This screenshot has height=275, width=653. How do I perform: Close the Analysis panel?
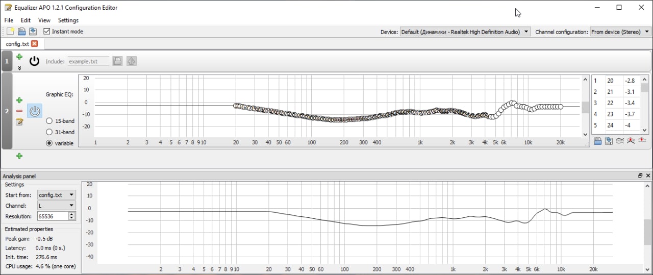pos(648,176)
